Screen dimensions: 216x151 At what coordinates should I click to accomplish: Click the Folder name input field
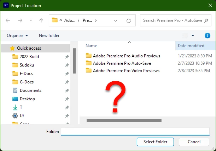tap(135, 131)
